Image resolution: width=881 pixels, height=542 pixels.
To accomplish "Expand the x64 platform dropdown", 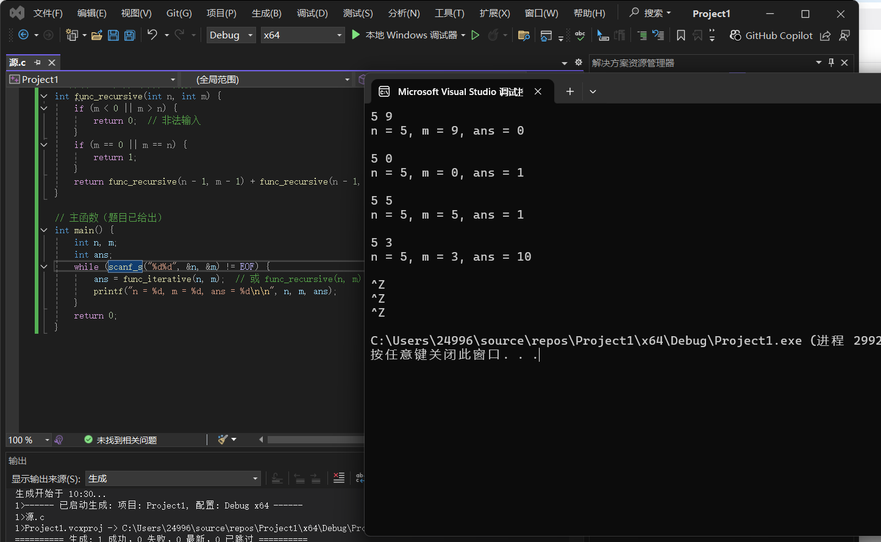I will click(x=303, y=35).
